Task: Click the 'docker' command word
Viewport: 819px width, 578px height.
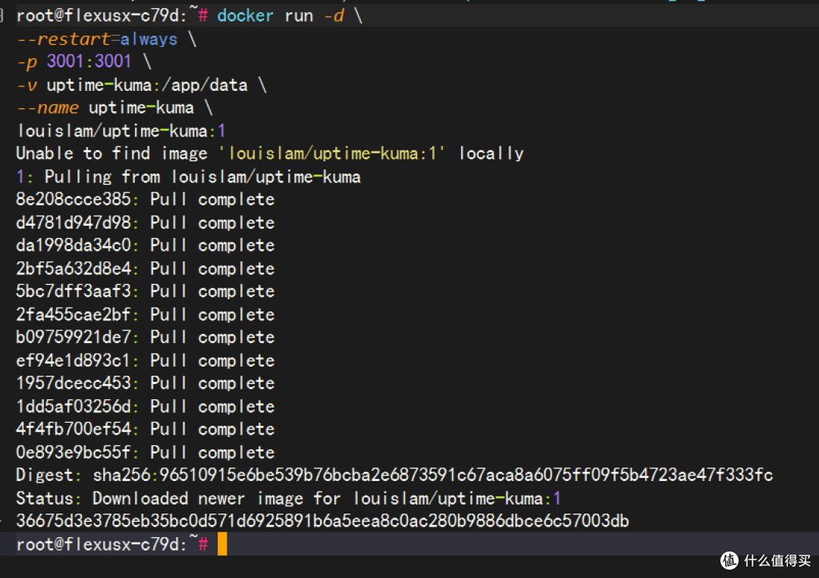Action: click(x=245, y=16)
